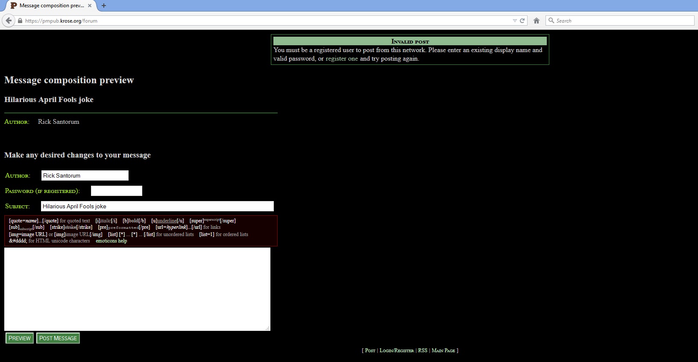Click the search magnifier icon

[551, 20]
